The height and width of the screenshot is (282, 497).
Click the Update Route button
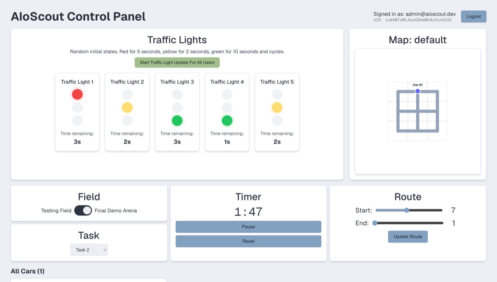coord(408,236)
